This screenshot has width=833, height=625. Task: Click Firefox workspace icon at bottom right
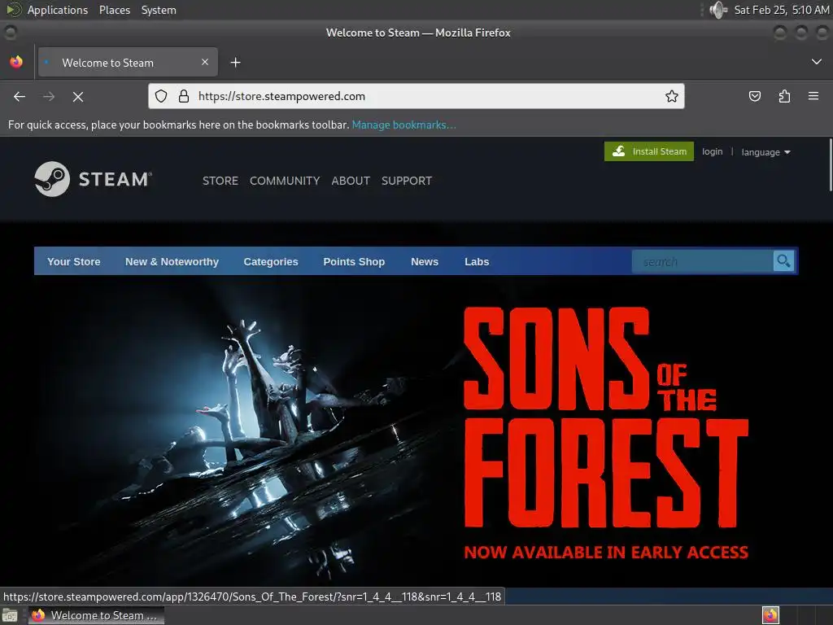pos(770,615)
